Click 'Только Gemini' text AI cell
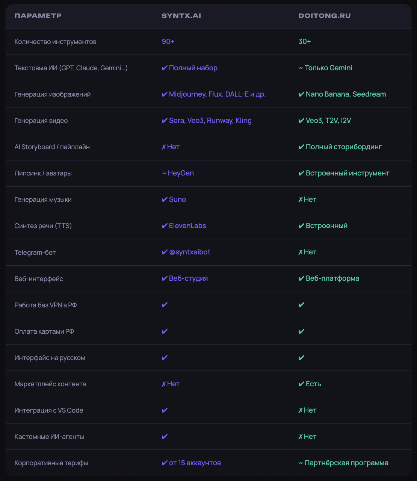This screenshot has height=481, width=417. pos(328,68)
